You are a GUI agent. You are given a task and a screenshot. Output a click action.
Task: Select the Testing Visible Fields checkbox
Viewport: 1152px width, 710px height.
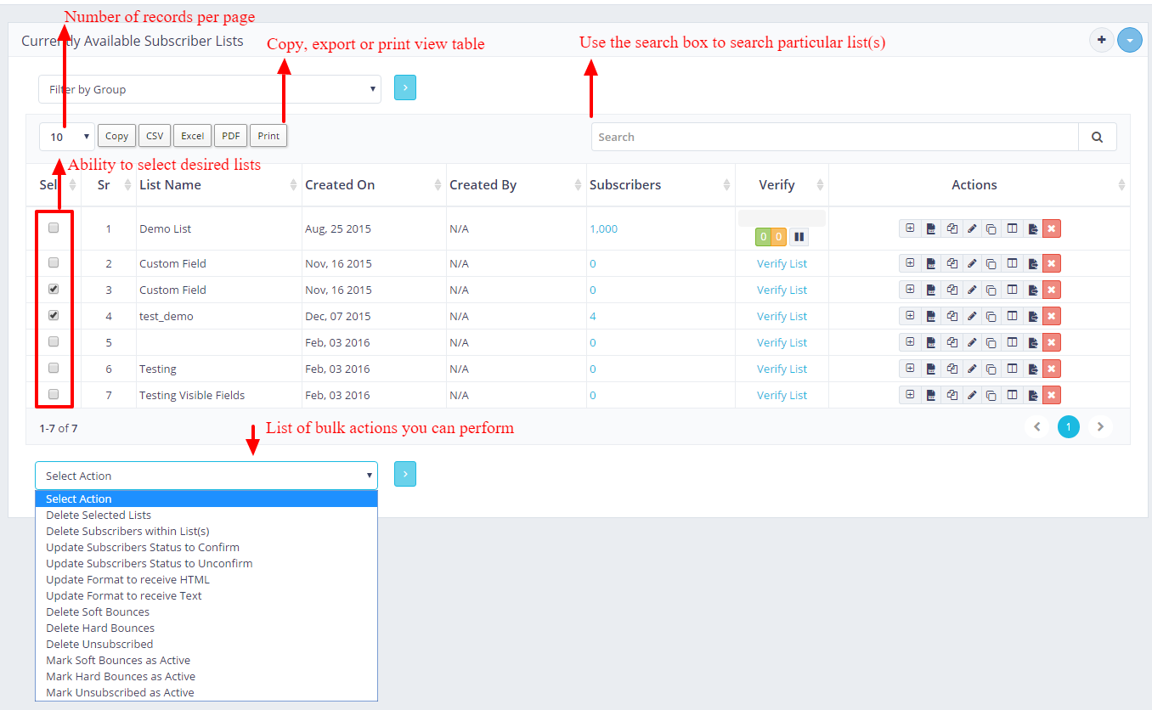[x=54, y=394]
